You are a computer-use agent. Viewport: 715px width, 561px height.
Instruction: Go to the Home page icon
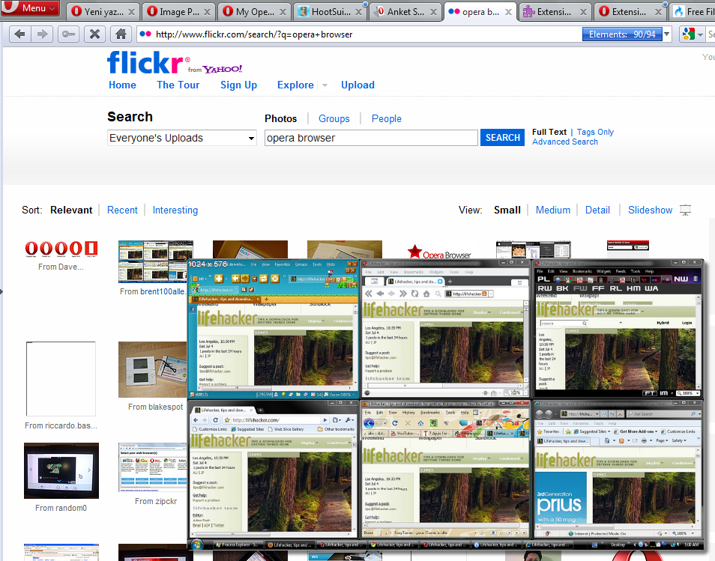(x=121, y=34)
